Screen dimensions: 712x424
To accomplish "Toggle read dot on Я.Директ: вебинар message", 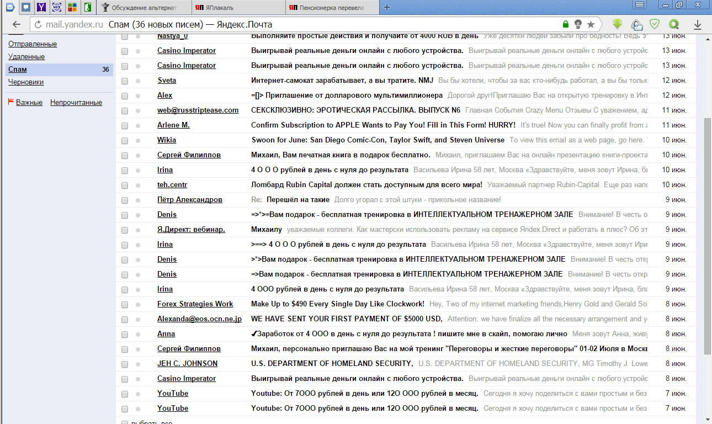I will point(138,230).
